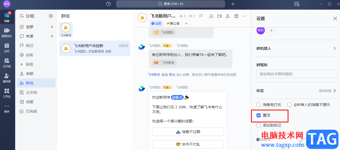This screenshot has width=340, height=150.
Task: Expand the 群机器人 row chevron
Action: [335, 48]
